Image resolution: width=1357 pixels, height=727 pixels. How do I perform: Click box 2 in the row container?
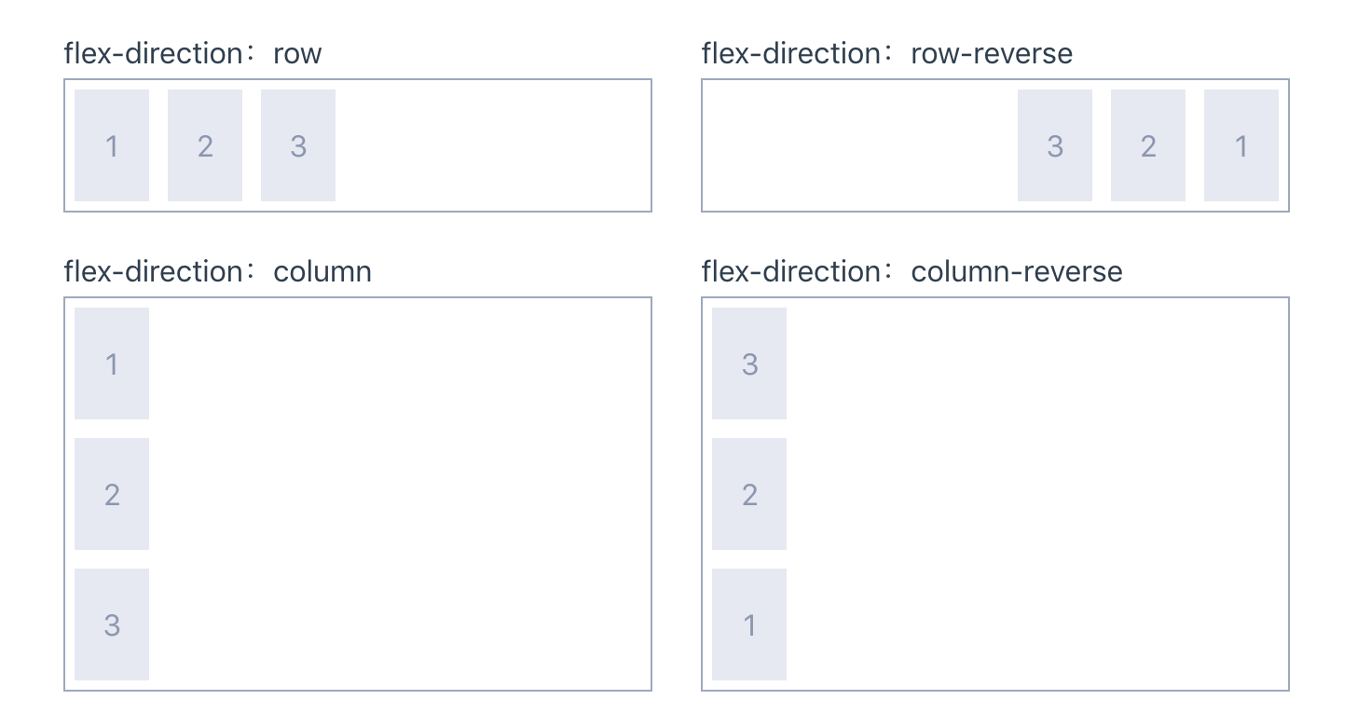pyautogui.click(x=205, y=145)
